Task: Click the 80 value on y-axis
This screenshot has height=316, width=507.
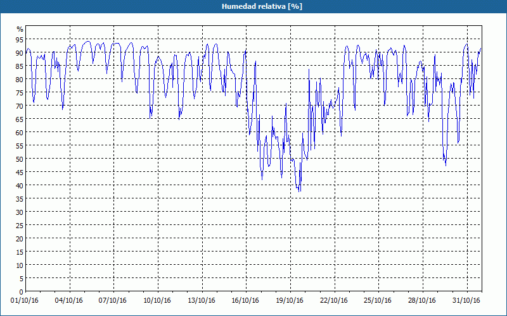Action: tap(20, 80)
